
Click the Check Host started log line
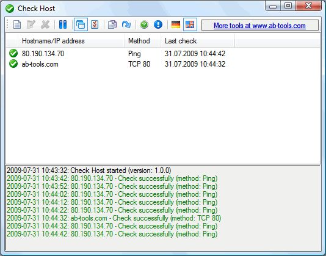coord(89,170)
